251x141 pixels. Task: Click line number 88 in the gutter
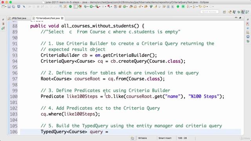coord(15,26)
